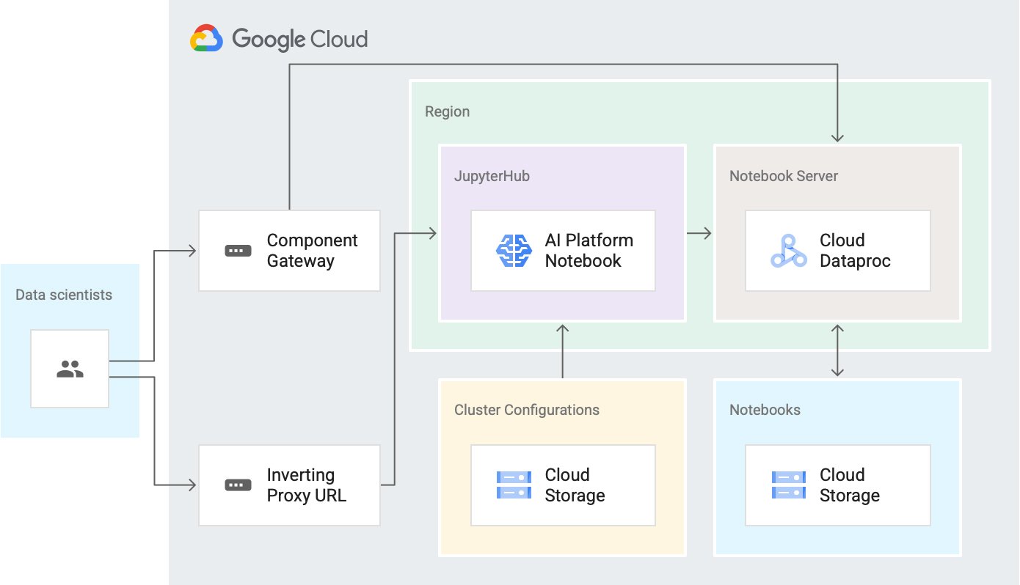This screenshot has height=585, width=1020.
Task: Click the "Region" label
Action: pyautogui.click(x=447, y=111)
